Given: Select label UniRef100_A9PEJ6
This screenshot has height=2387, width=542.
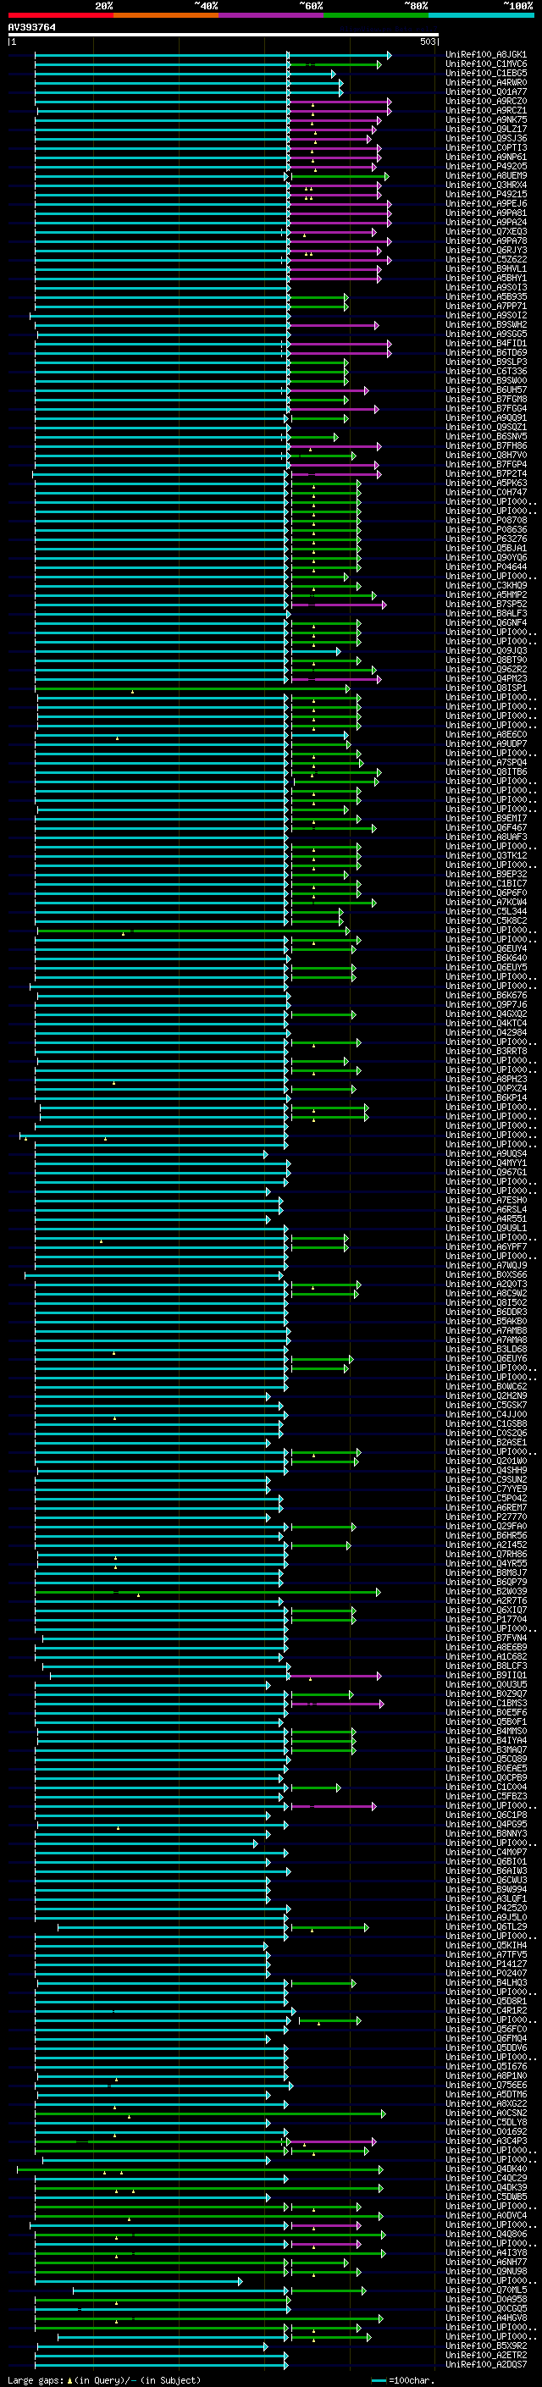Looking at the screenshot, I should coord(486,203).
